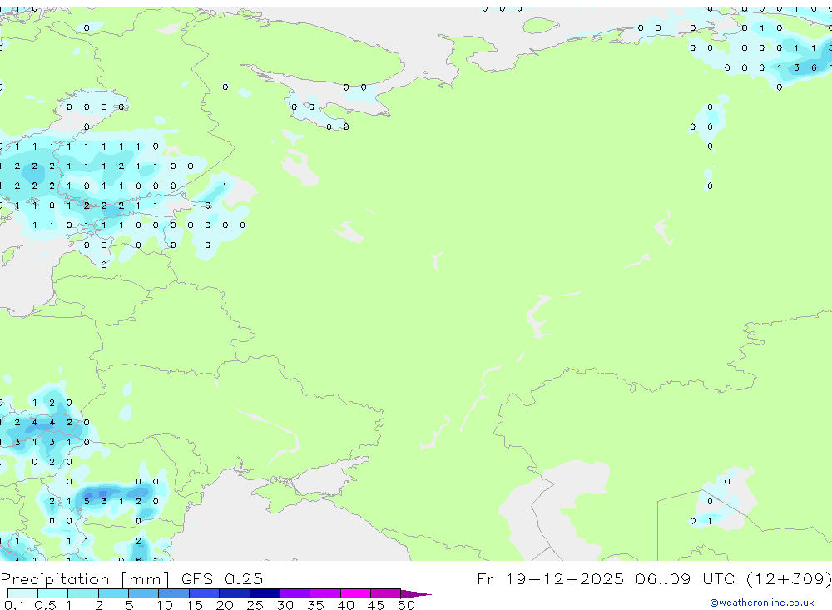Screen dimensions: 832x610
Task: Click the '5' precipitation value on the map
Action: [x=87, y=501]
